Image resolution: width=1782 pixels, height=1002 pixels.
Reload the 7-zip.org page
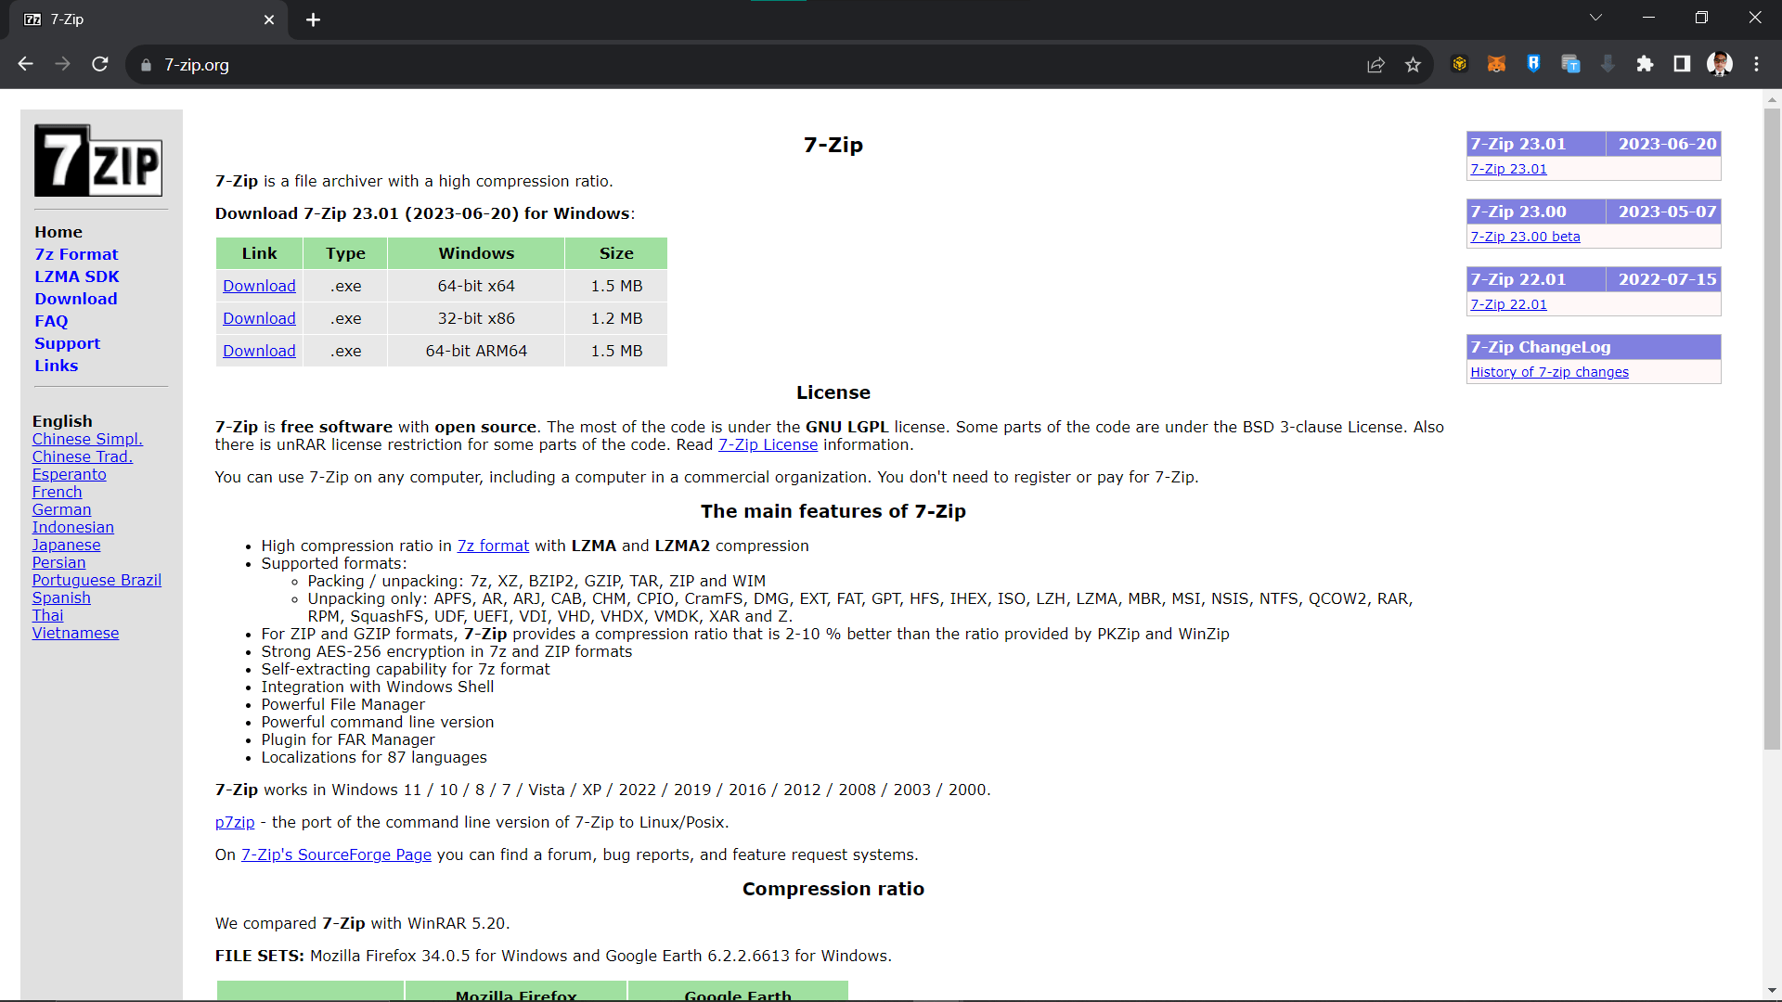click(100, 64)
